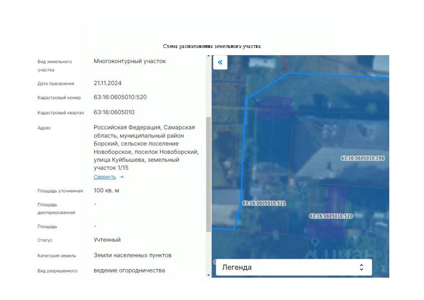Click the Земли населенных пунктов value
The height and width of the screenshot is (300, 424).
pyautogui.click(x=133, y=255)
